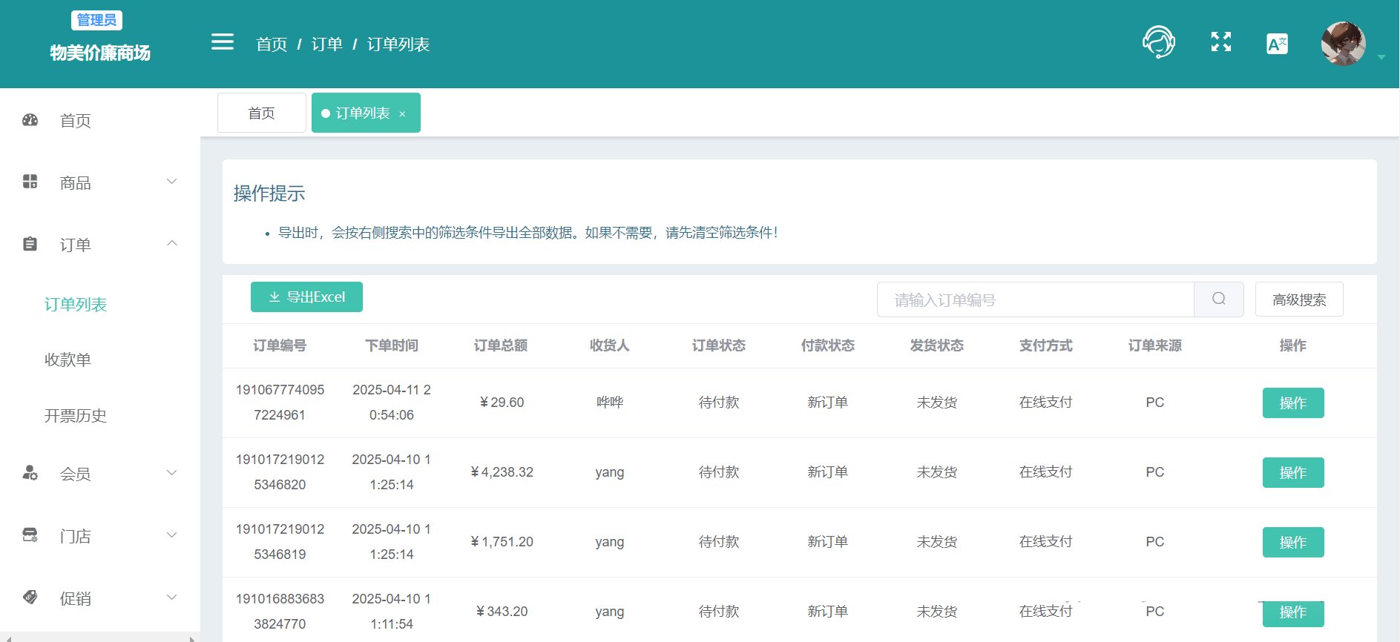Click the 高级搜索 button
The width and height of the screenshot is (1400, 642).
pyautogui.click(x=1298, y=300)
